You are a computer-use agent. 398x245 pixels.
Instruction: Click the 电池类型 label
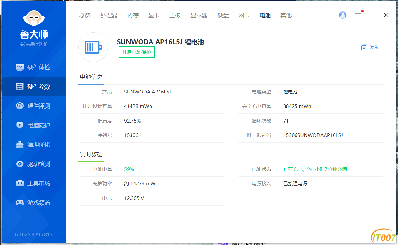262,92
